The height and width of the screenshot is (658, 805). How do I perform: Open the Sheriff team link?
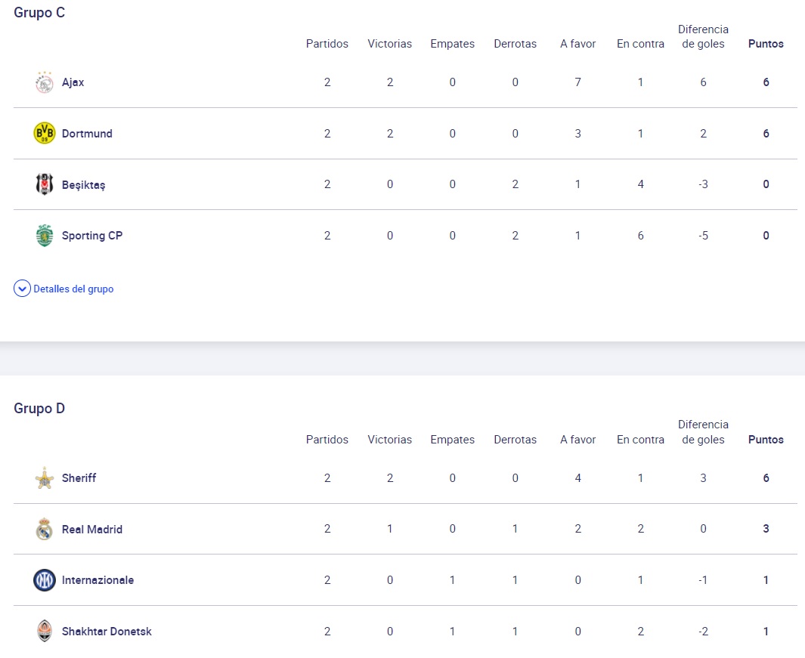click(x=79, y=478)
